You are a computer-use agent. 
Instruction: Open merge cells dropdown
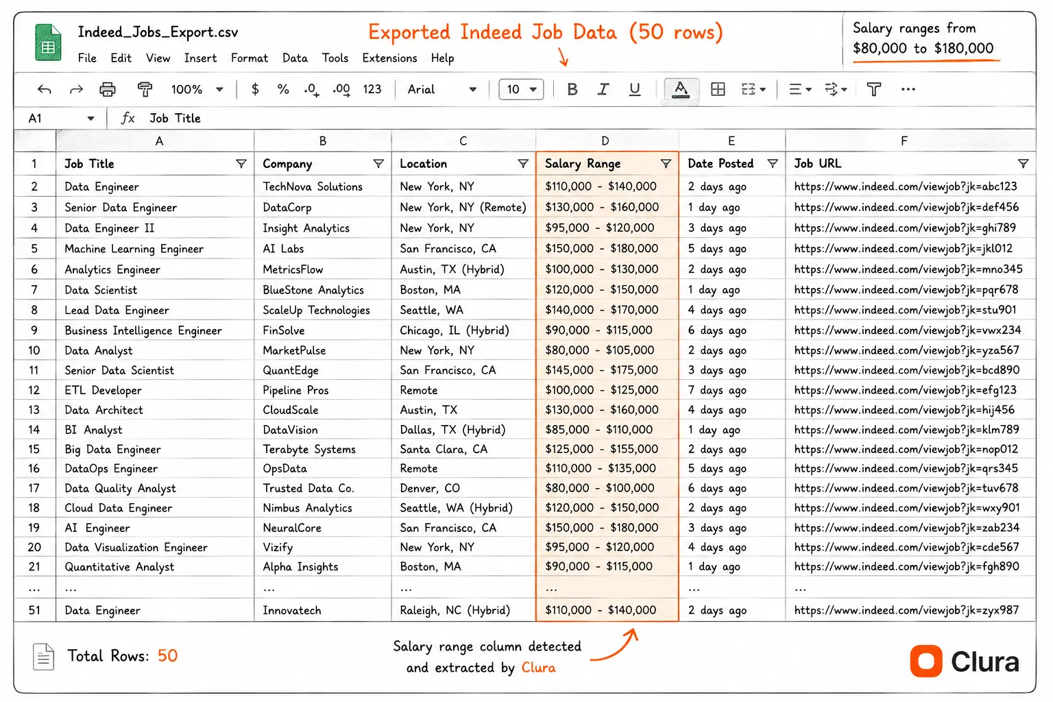coord(753,89)
